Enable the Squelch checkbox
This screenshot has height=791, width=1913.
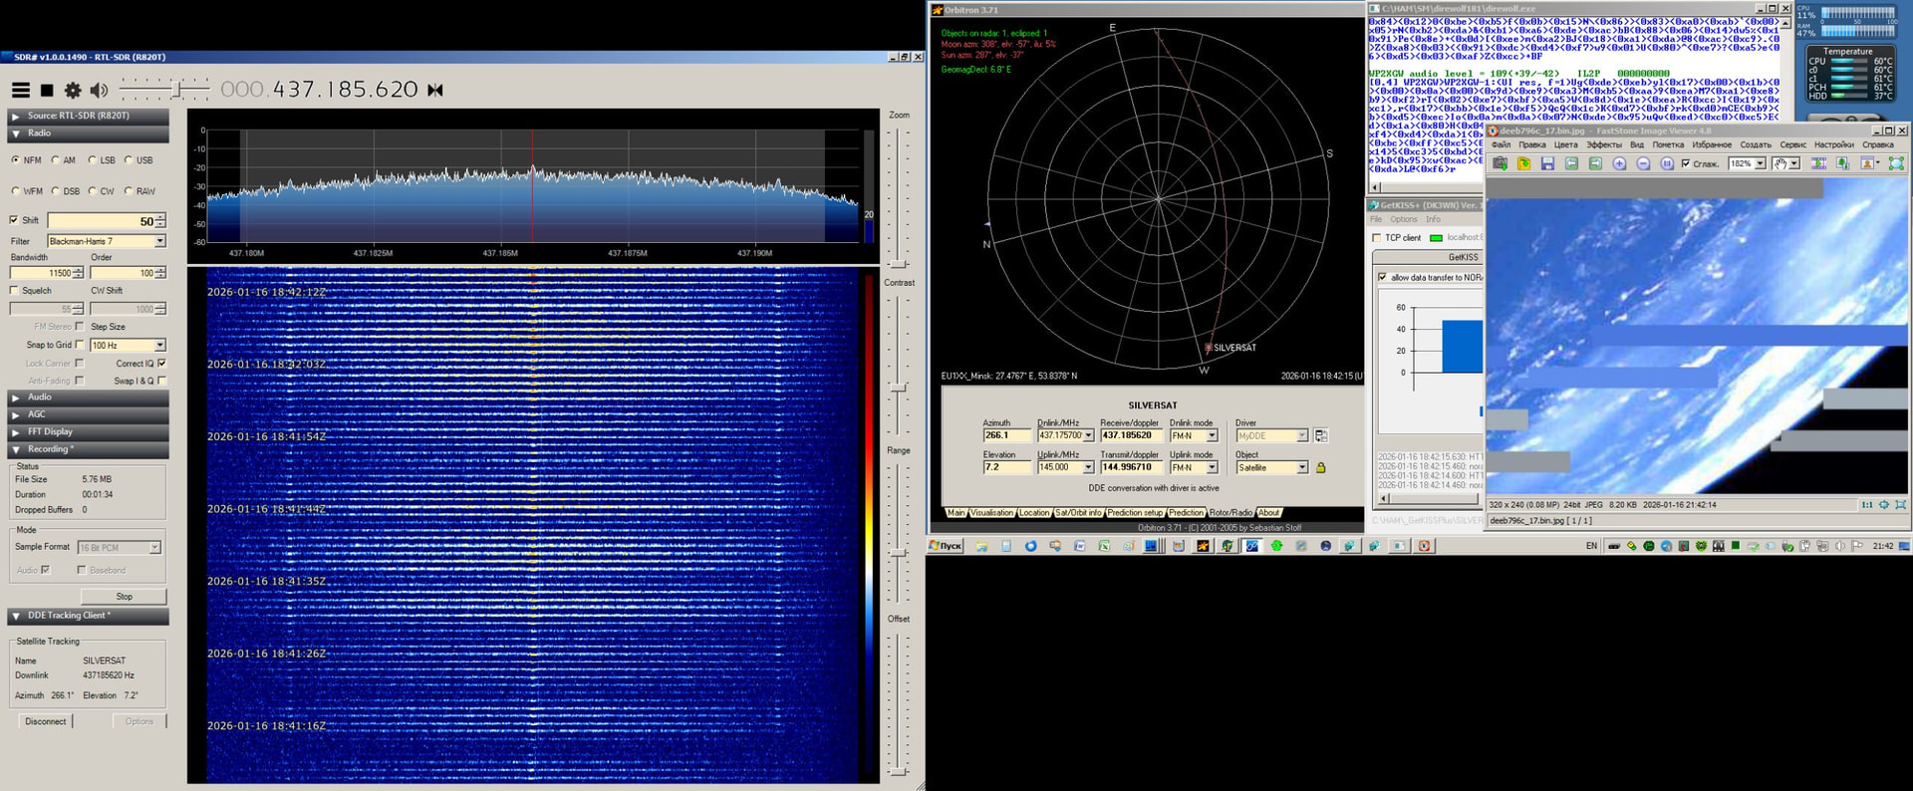pos(14,291)
